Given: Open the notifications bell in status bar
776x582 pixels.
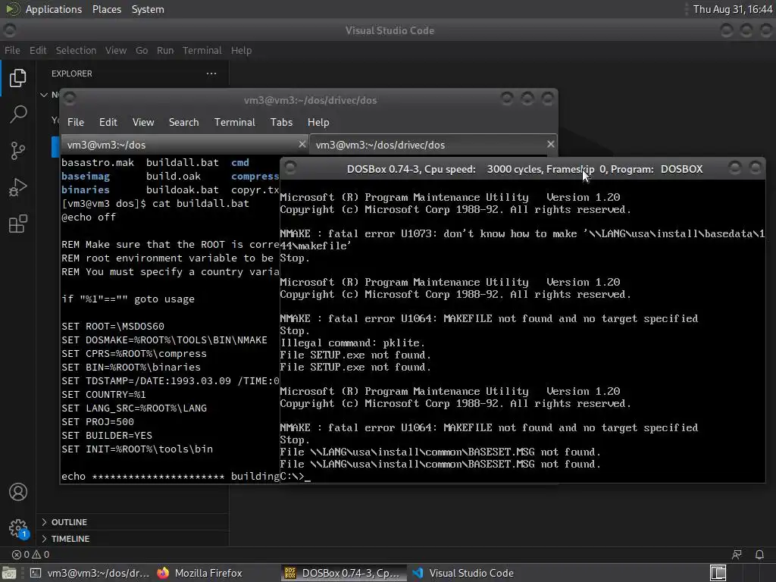Looking at the screenshot, I should (759, 554).
